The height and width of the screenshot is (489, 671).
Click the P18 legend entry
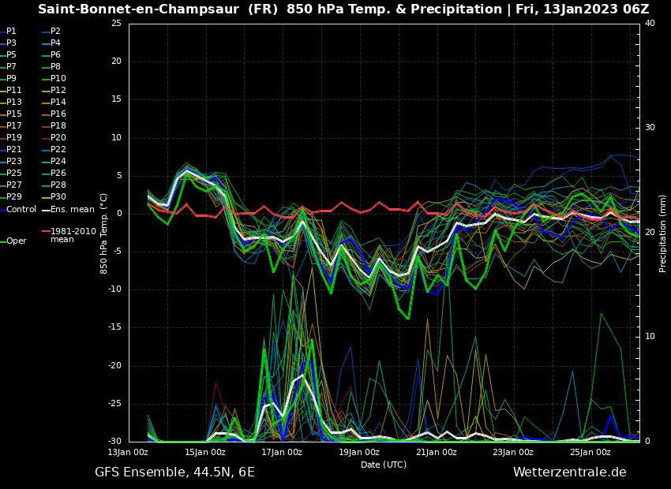[58, 126]
